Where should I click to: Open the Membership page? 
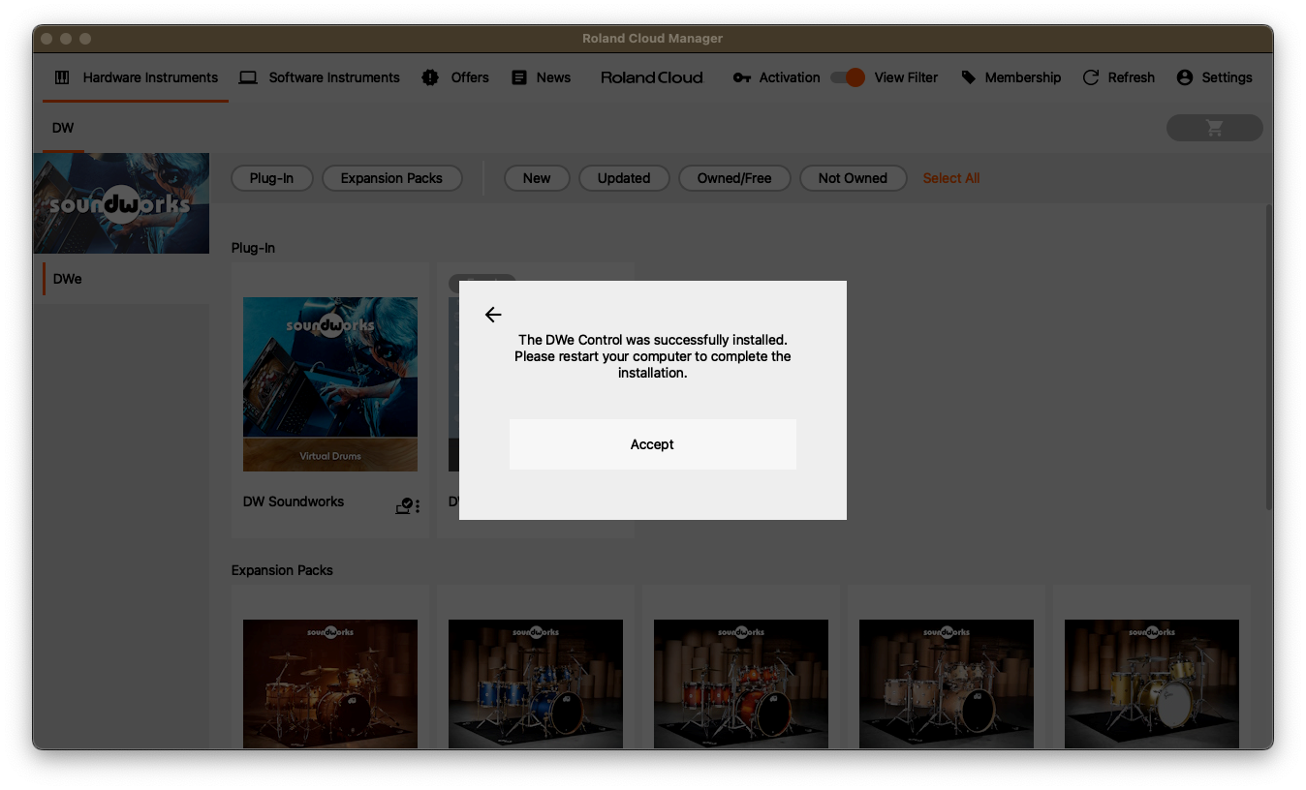(1011, 77)
